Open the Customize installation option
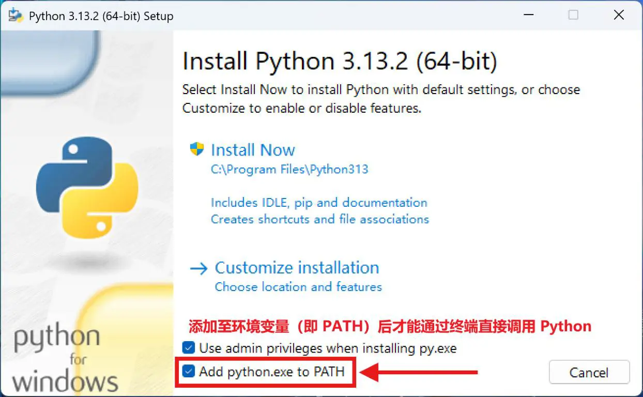Screen dimensions: 643x397 [x=297, y=268]
